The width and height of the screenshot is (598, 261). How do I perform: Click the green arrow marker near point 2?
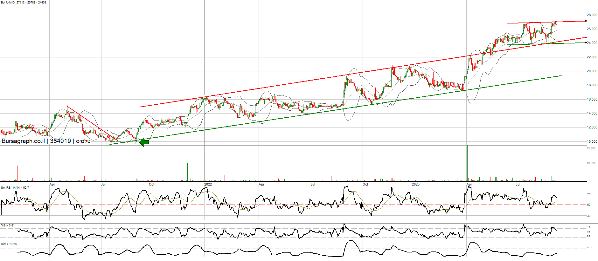coord(144,142)
